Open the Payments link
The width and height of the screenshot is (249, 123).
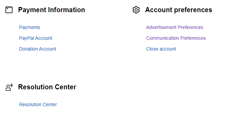(30, 27)
